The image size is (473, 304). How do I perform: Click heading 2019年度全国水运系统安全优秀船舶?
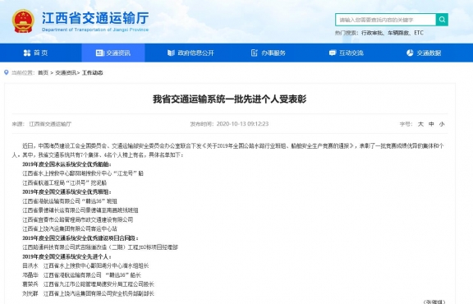tap(67, 164)
